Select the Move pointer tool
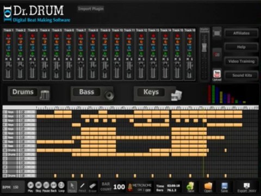The height and width of the screenshot is (196, 261). pos(72,187)
